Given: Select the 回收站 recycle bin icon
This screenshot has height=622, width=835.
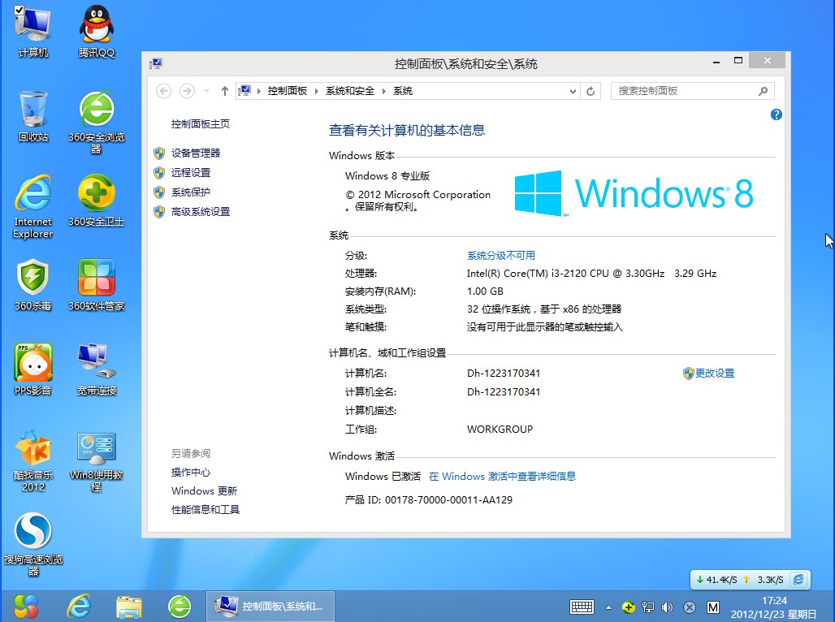Looking at the screenshot, I should coord(33,117).
